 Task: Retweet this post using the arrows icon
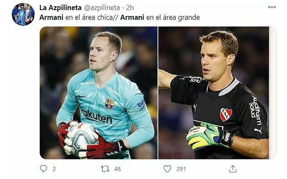pos(105,169)
